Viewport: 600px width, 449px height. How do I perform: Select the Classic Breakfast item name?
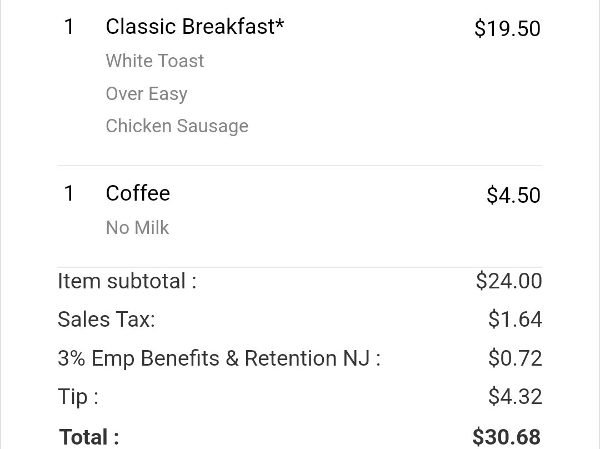195,27
